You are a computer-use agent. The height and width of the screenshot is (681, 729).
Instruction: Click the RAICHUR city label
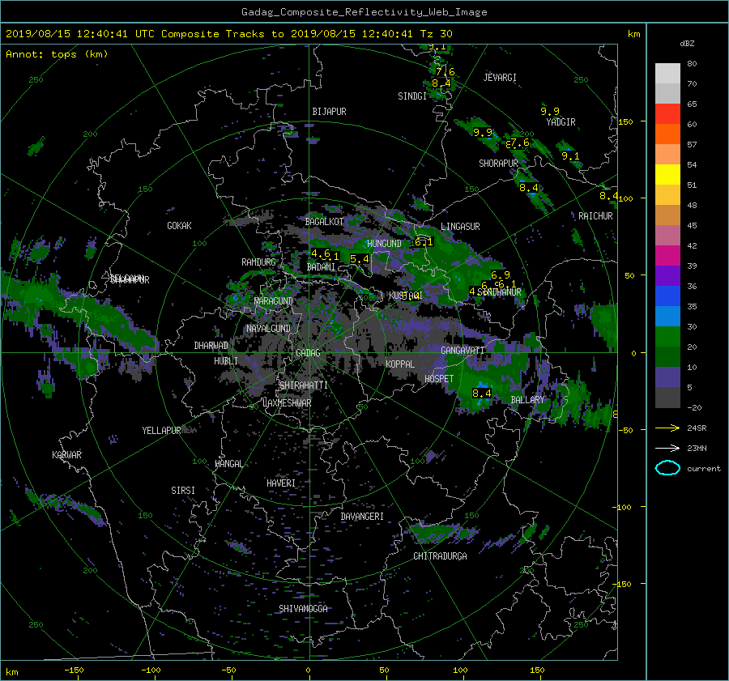click(595, 216)
